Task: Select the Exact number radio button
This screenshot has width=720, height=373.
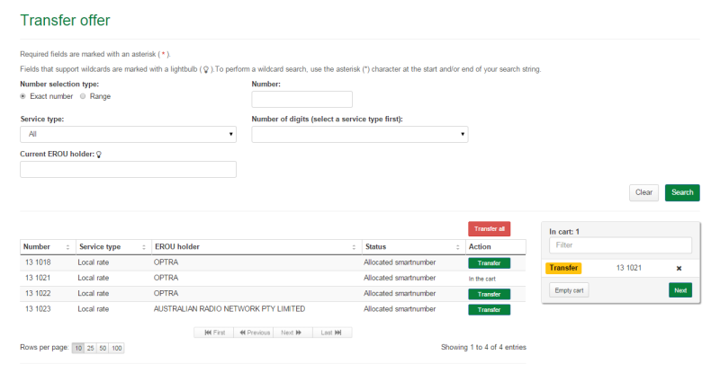Action: (x=23, y=96)
